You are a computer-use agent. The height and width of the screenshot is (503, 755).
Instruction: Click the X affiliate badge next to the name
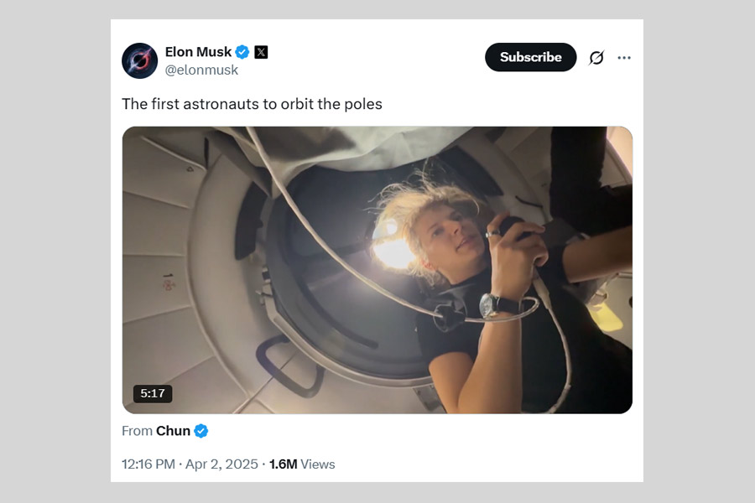261,52
